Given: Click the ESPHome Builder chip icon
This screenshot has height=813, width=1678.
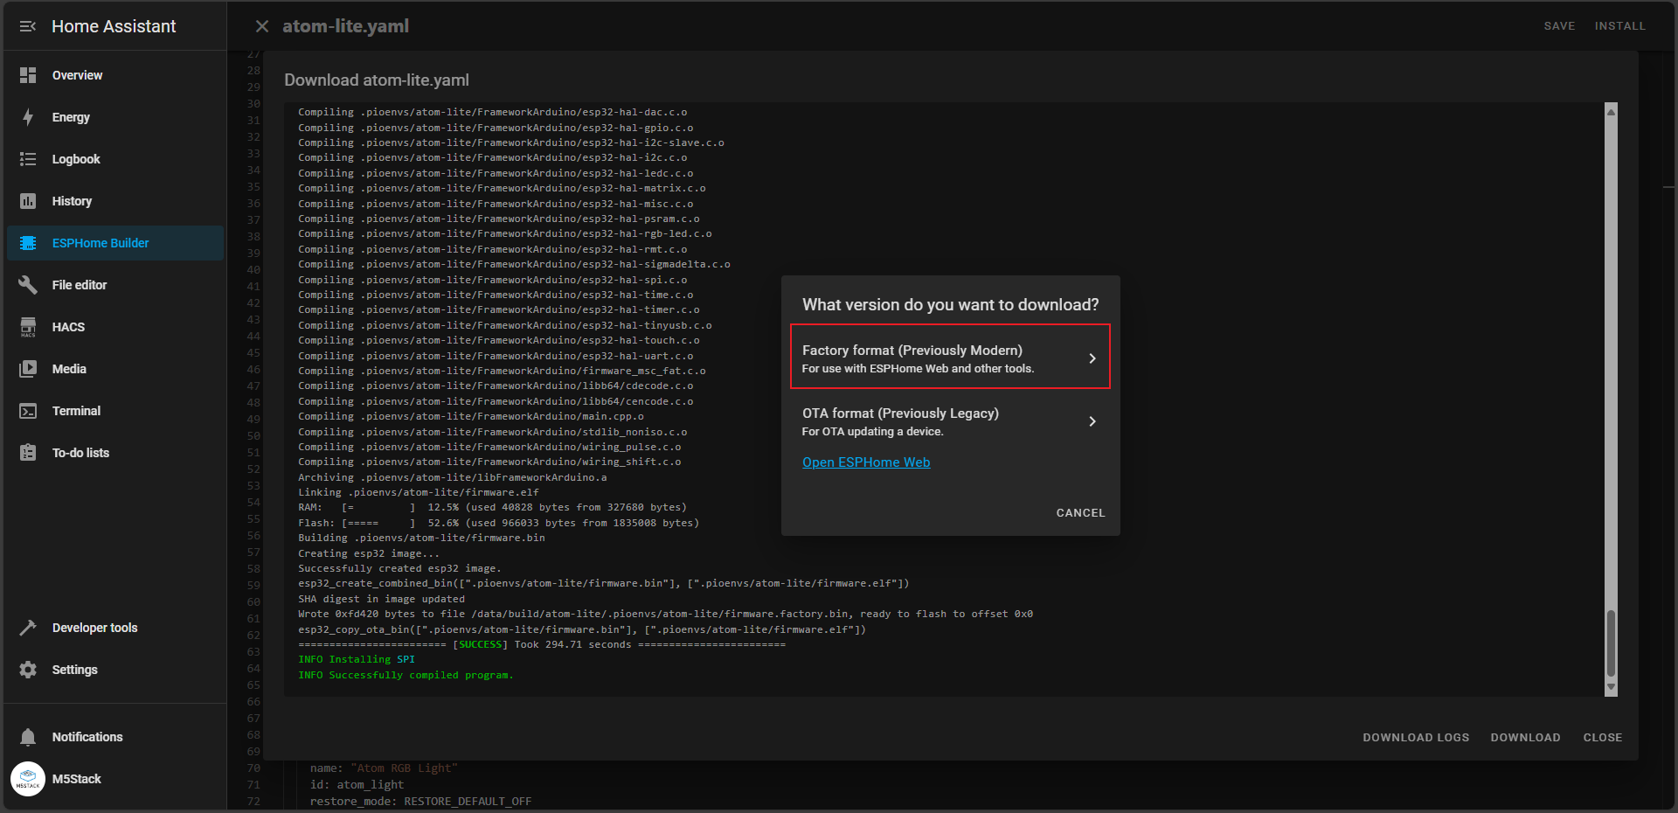Looking at the screenshot, I should tap(28, 243).
